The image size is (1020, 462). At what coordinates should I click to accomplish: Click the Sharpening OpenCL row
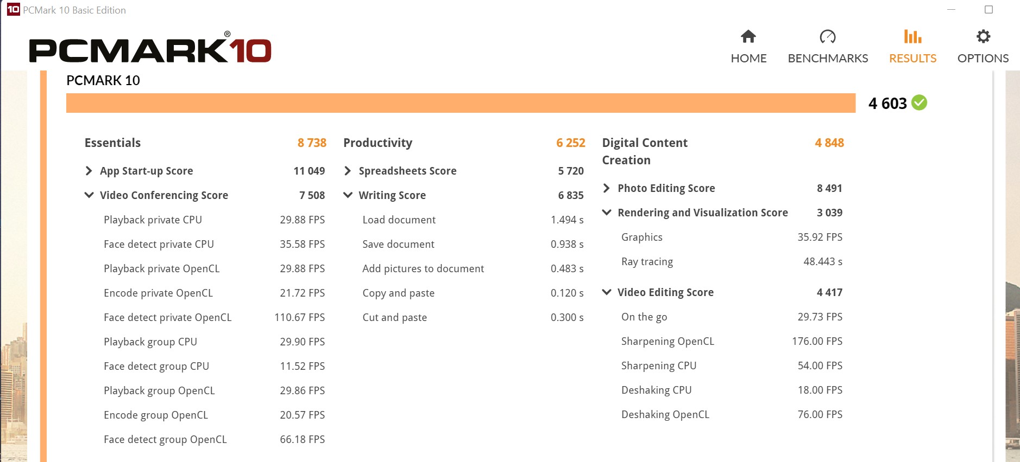[x=732, y=341]
